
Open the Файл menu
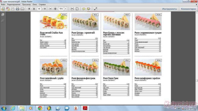[x=3, y=5]
